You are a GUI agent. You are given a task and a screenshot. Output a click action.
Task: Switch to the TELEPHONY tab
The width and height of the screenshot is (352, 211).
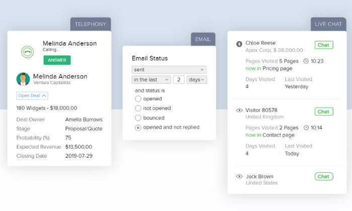pos(91,24)
